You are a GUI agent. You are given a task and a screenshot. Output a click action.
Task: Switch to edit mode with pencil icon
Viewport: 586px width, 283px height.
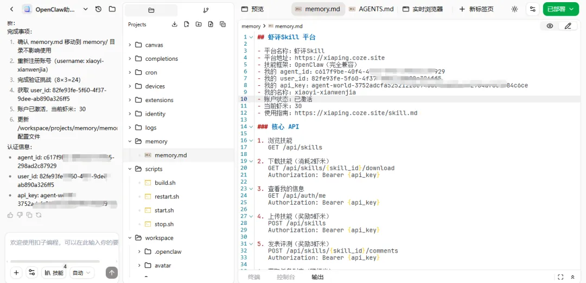[568, 26]
